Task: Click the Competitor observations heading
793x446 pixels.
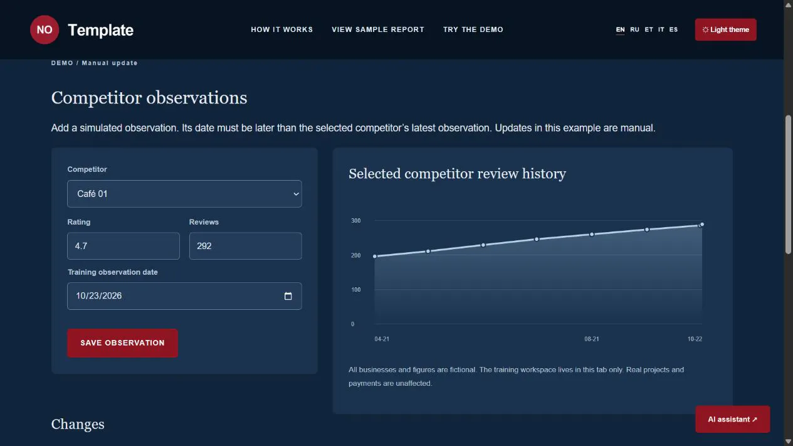Action: click(149, 98)
